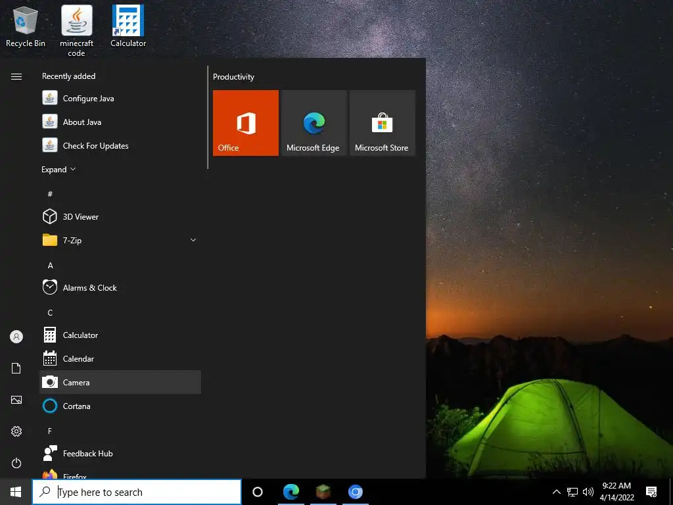Open Settings gear in Start sidebar
This screenshot has width=673, height=505.
pyautogui.click(x=16, y=431)
